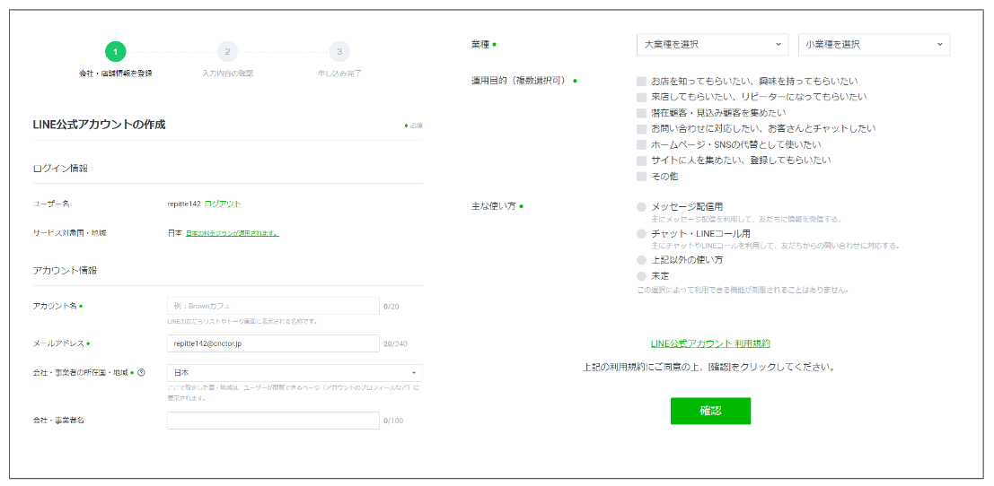Click the username text repitte142
The width and height of the screenshot is (994, 486).
pyautogui.click(x=184, y=204)
